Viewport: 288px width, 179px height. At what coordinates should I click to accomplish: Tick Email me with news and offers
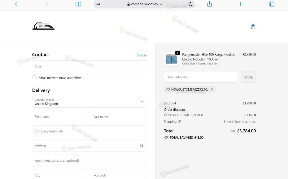pyautogui.click(x=34, y=77)
